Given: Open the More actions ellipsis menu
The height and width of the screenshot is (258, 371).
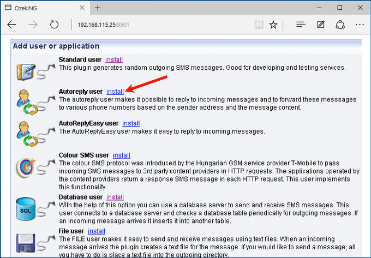Looking at the screenshot, I should coord(360,25).
